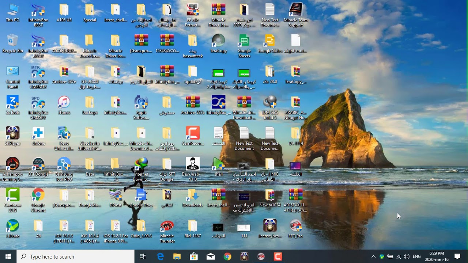Open the EF File Extractor shortcut
Viewport: 468px width, 263px height.
193,15
